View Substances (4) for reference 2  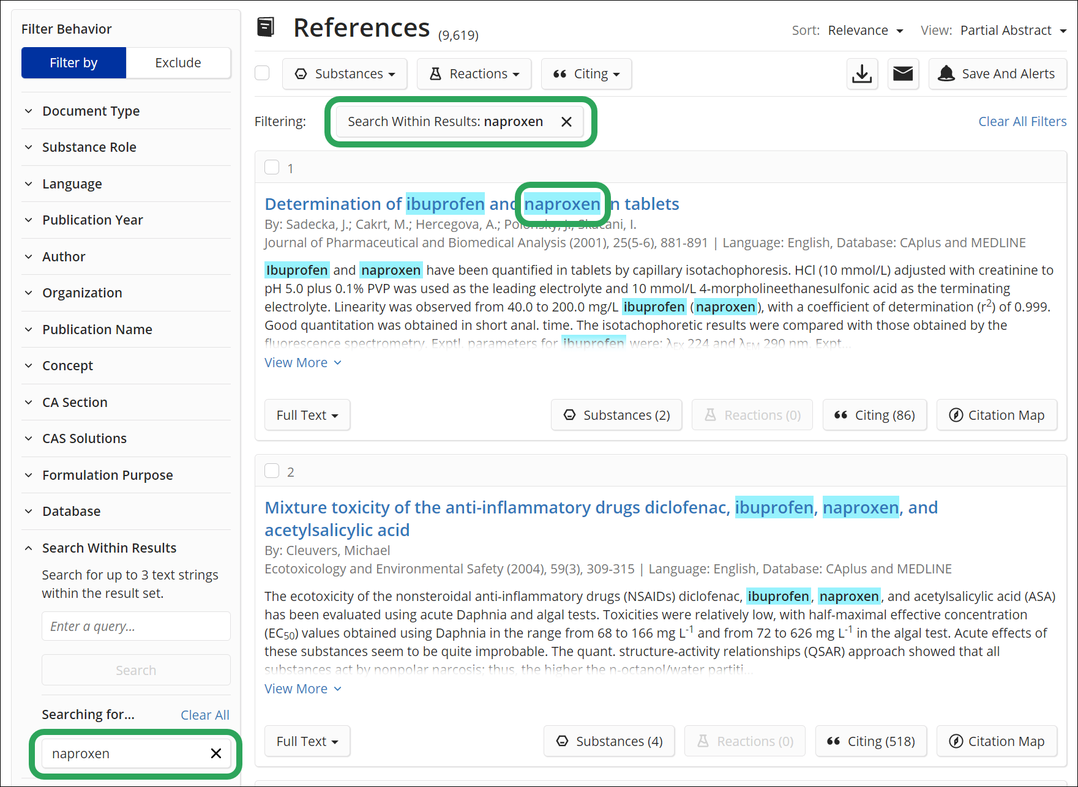pyautogui.click(x=609, y=741)
